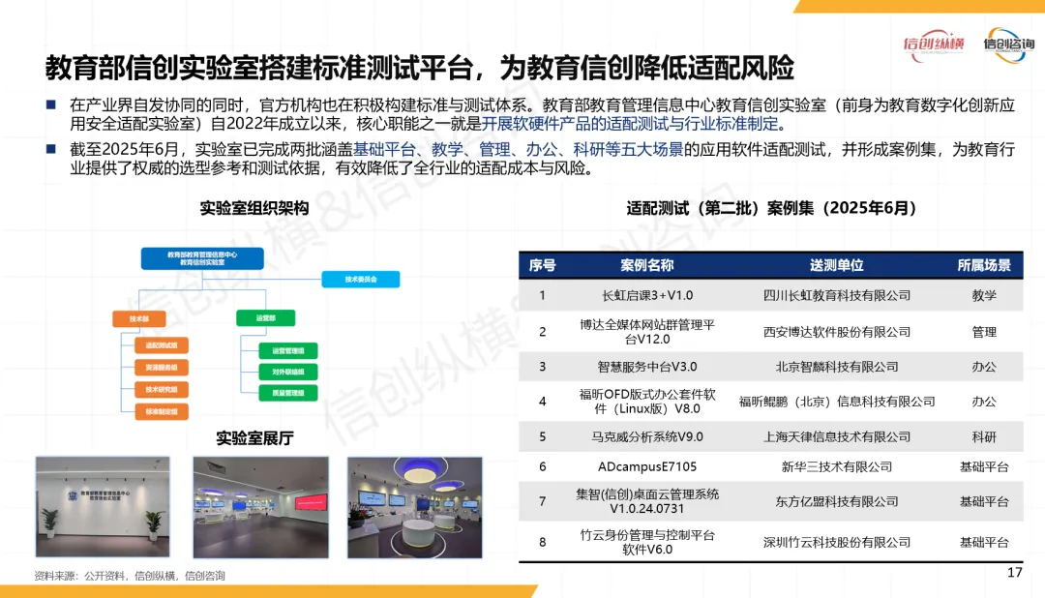Click the heading 实验室展厅
1045x598 pixels.
coord(254,438)
